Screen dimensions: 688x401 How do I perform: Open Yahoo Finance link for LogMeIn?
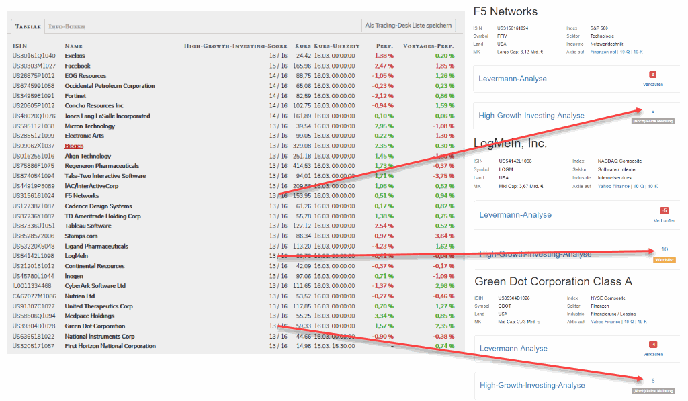click(x=613, y=186)
